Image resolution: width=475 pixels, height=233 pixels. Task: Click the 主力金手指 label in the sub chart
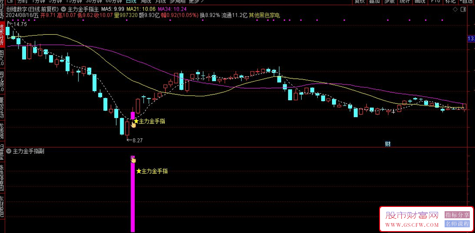click(x=154, y=171)
